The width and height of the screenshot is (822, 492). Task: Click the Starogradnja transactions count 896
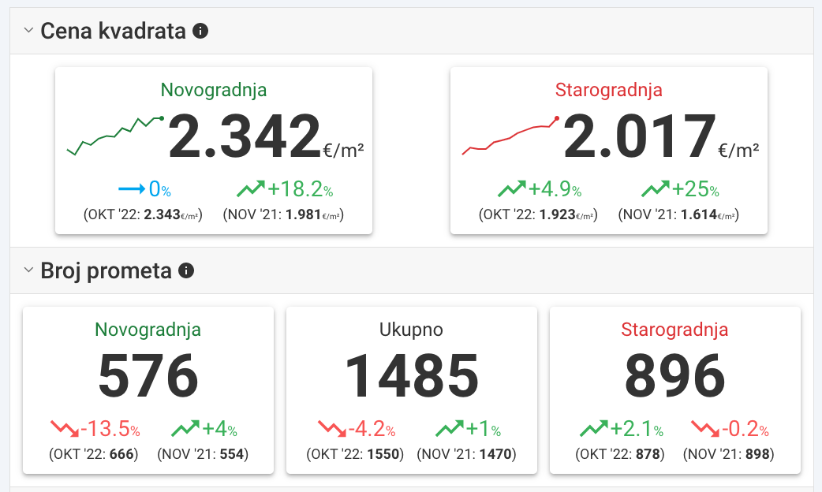[674, 376]
